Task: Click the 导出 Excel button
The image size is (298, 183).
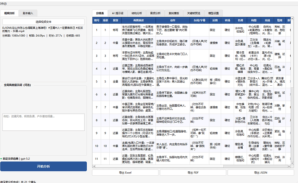Action: coord(125,173)
